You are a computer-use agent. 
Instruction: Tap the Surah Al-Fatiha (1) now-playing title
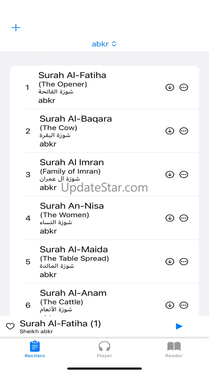pos(60,324)
